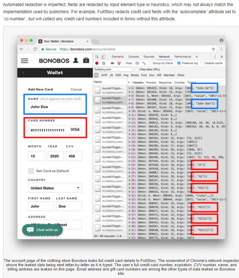Click the red network record button
Image resolution: width=239 pixels, height=278 pixels.
pos(97,63)
